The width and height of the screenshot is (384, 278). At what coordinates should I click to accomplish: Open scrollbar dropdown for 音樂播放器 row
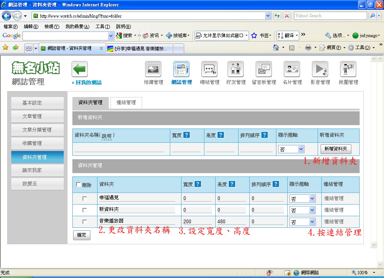[x=302, y=222]
